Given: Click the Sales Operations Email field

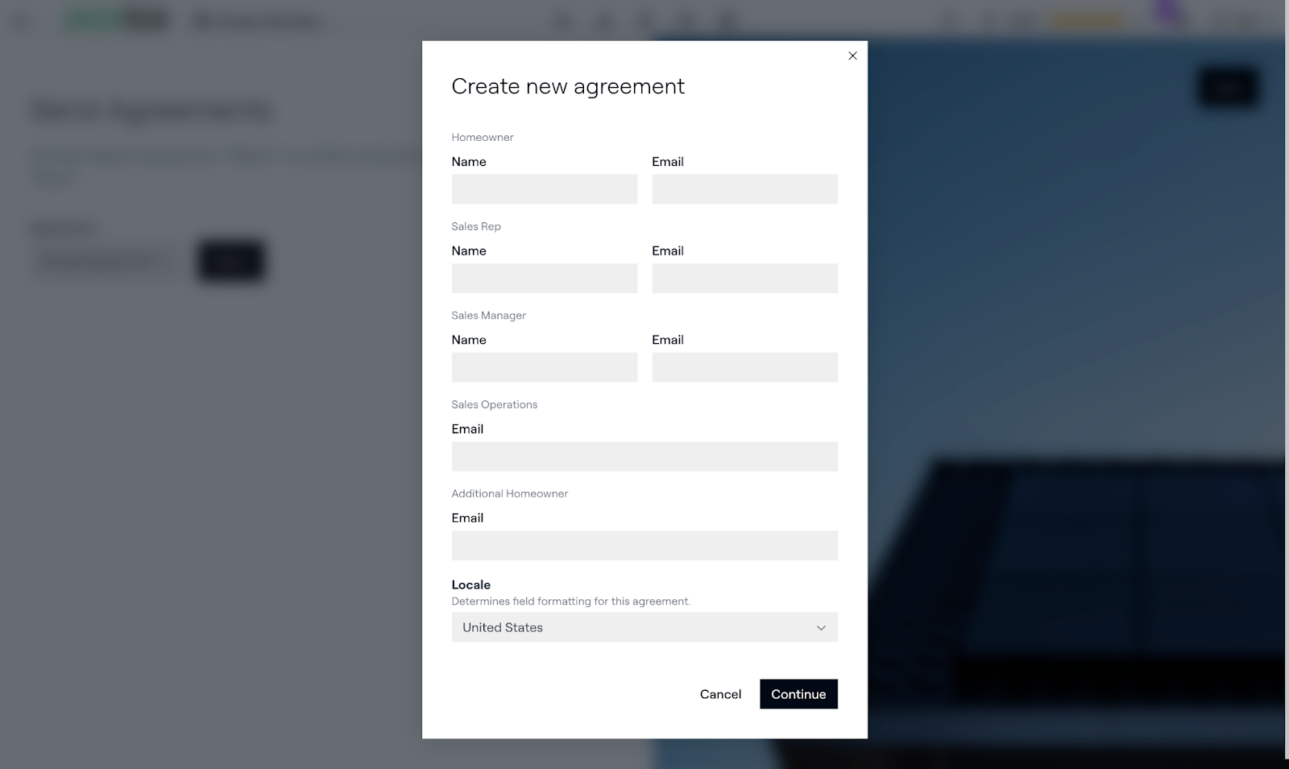Looking at the screenshot, I should 644,457.
